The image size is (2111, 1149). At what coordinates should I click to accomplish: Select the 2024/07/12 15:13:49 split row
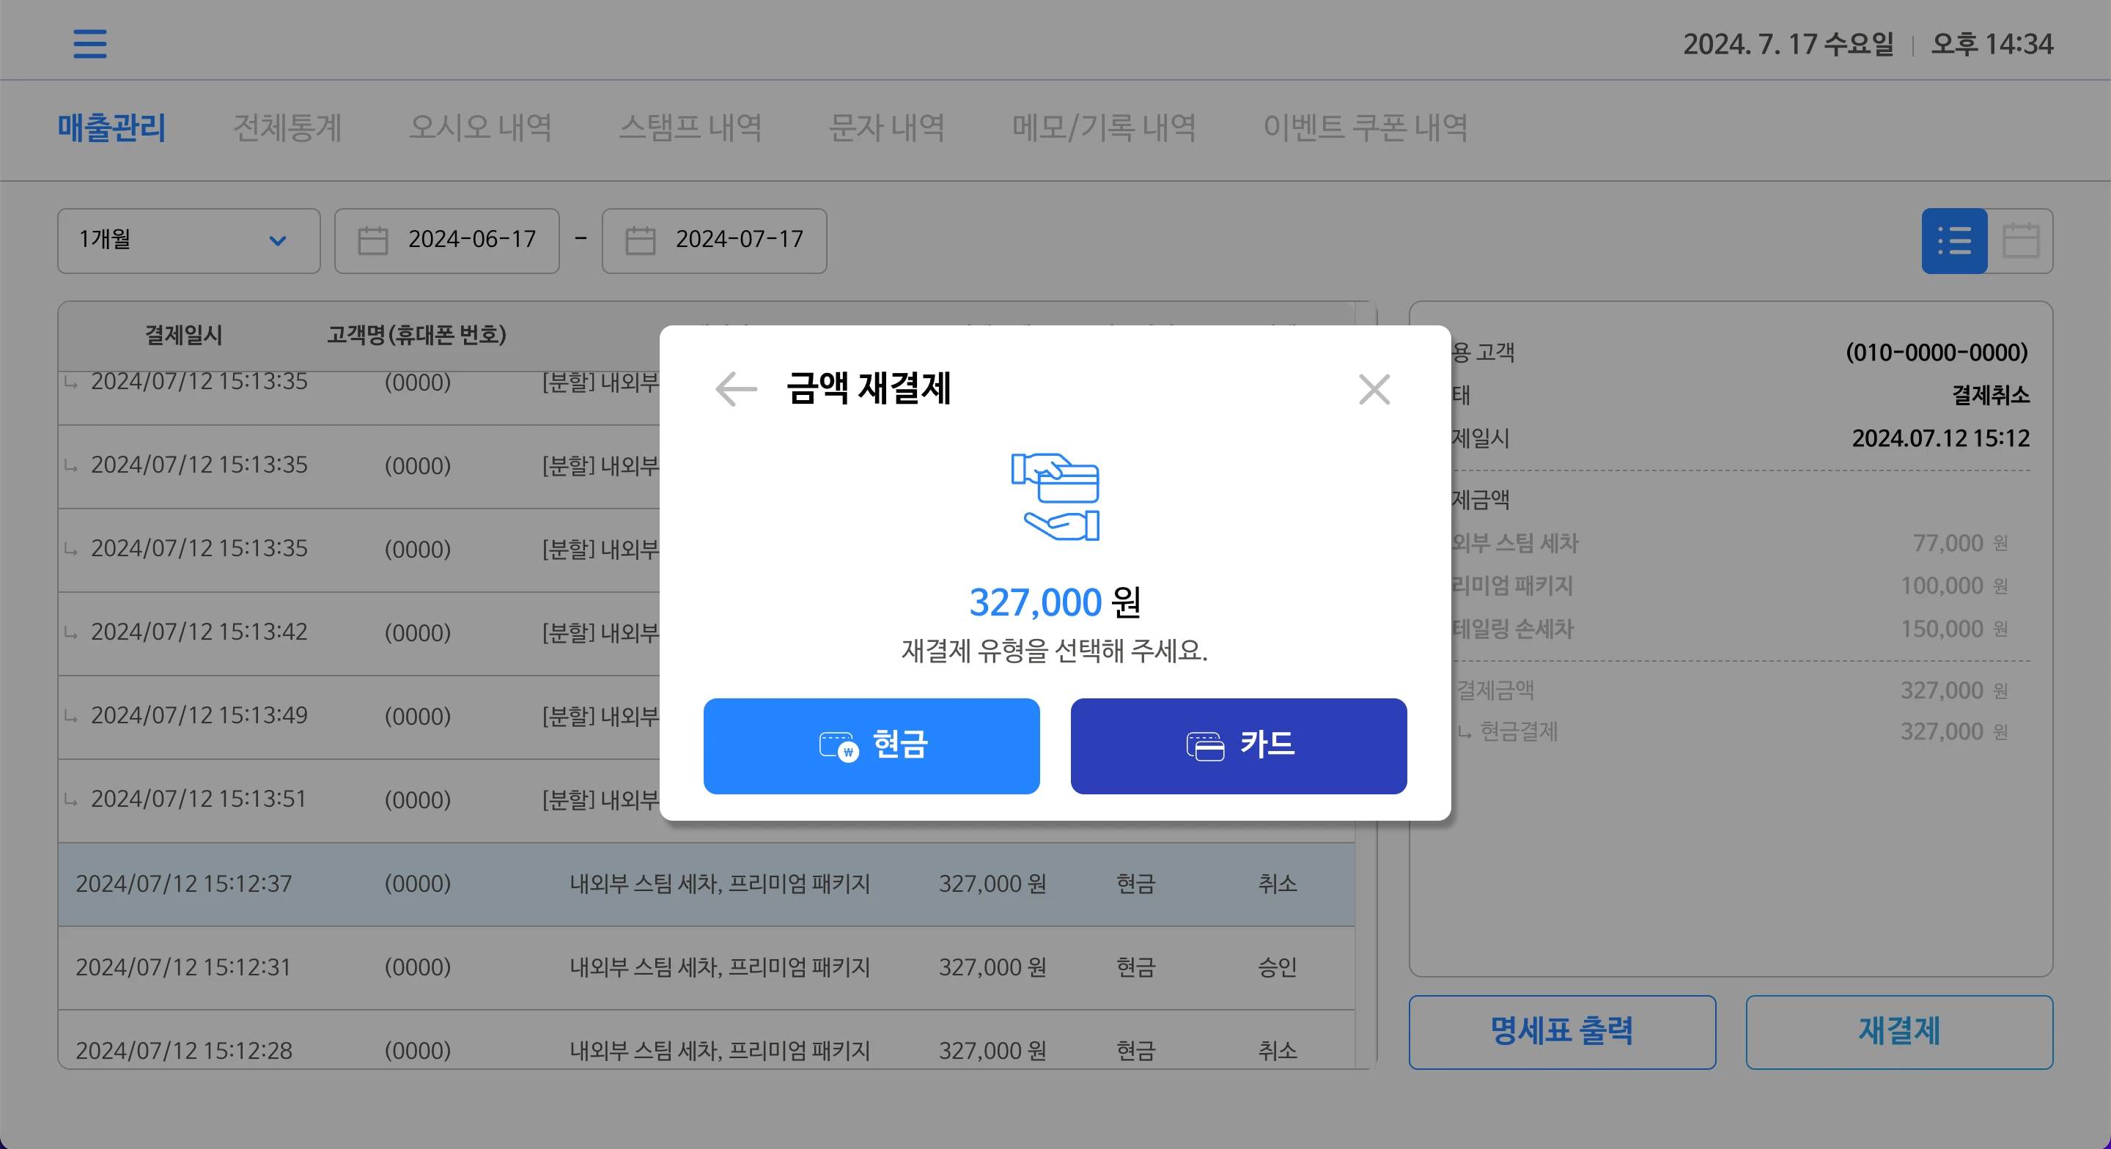tap(359, 716)
